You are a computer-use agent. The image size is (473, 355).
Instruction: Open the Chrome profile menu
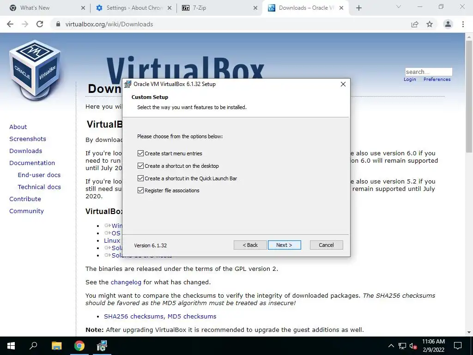448,24
